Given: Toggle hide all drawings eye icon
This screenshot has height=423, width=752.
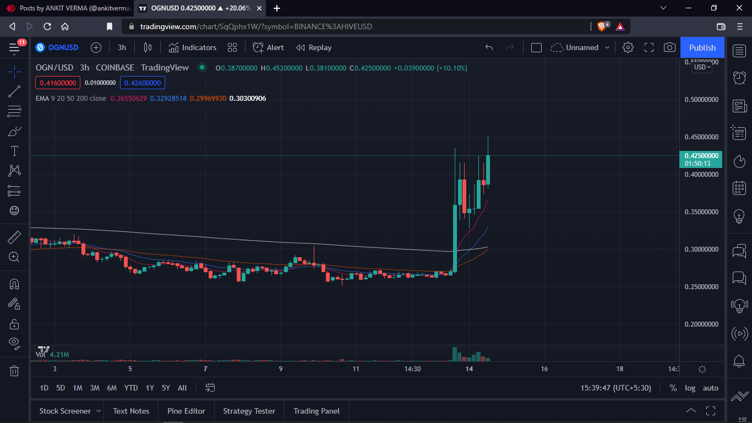Looking at the screenshot, I should 14,343.
